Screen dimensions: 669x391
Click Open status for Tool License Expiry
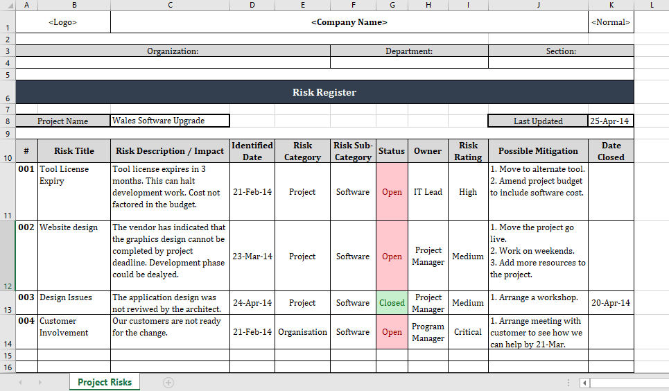[392, 192]
